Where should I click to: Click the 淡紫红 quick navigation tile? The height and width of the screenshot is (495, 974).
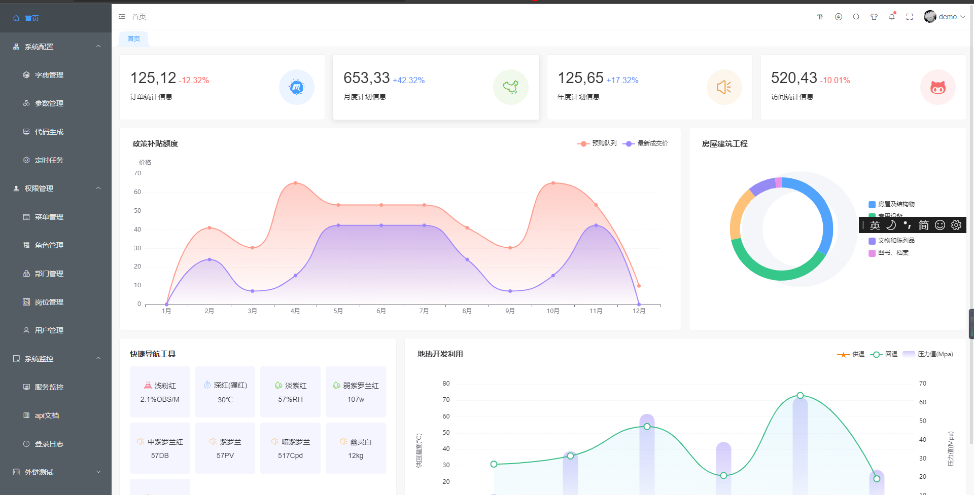(x=290, y=392)
